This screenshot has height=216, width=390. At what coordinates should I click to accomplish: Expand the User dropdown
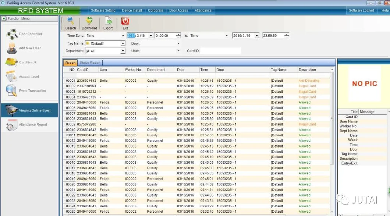178,51
